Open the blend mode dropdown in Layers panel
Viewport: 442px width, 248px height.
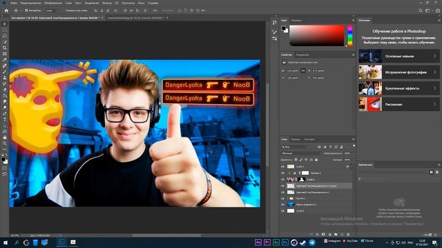(x=301, y=153)
